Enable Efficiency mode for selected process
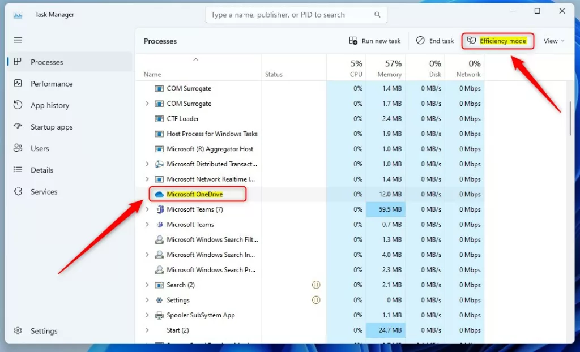The height and width of the screenshot is (352, 580). click(497, 41)
